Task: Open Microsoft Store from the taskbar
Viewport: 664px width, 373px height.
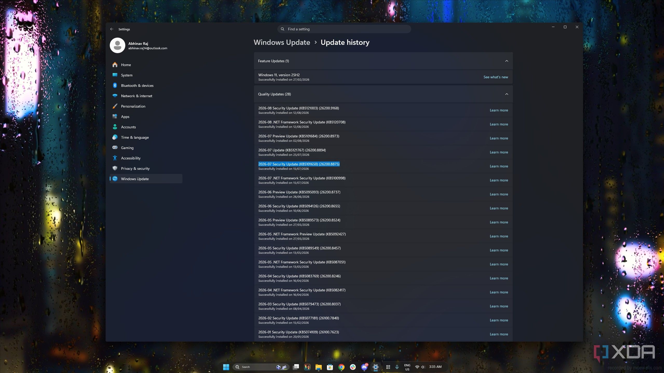Action: [330, 367]
